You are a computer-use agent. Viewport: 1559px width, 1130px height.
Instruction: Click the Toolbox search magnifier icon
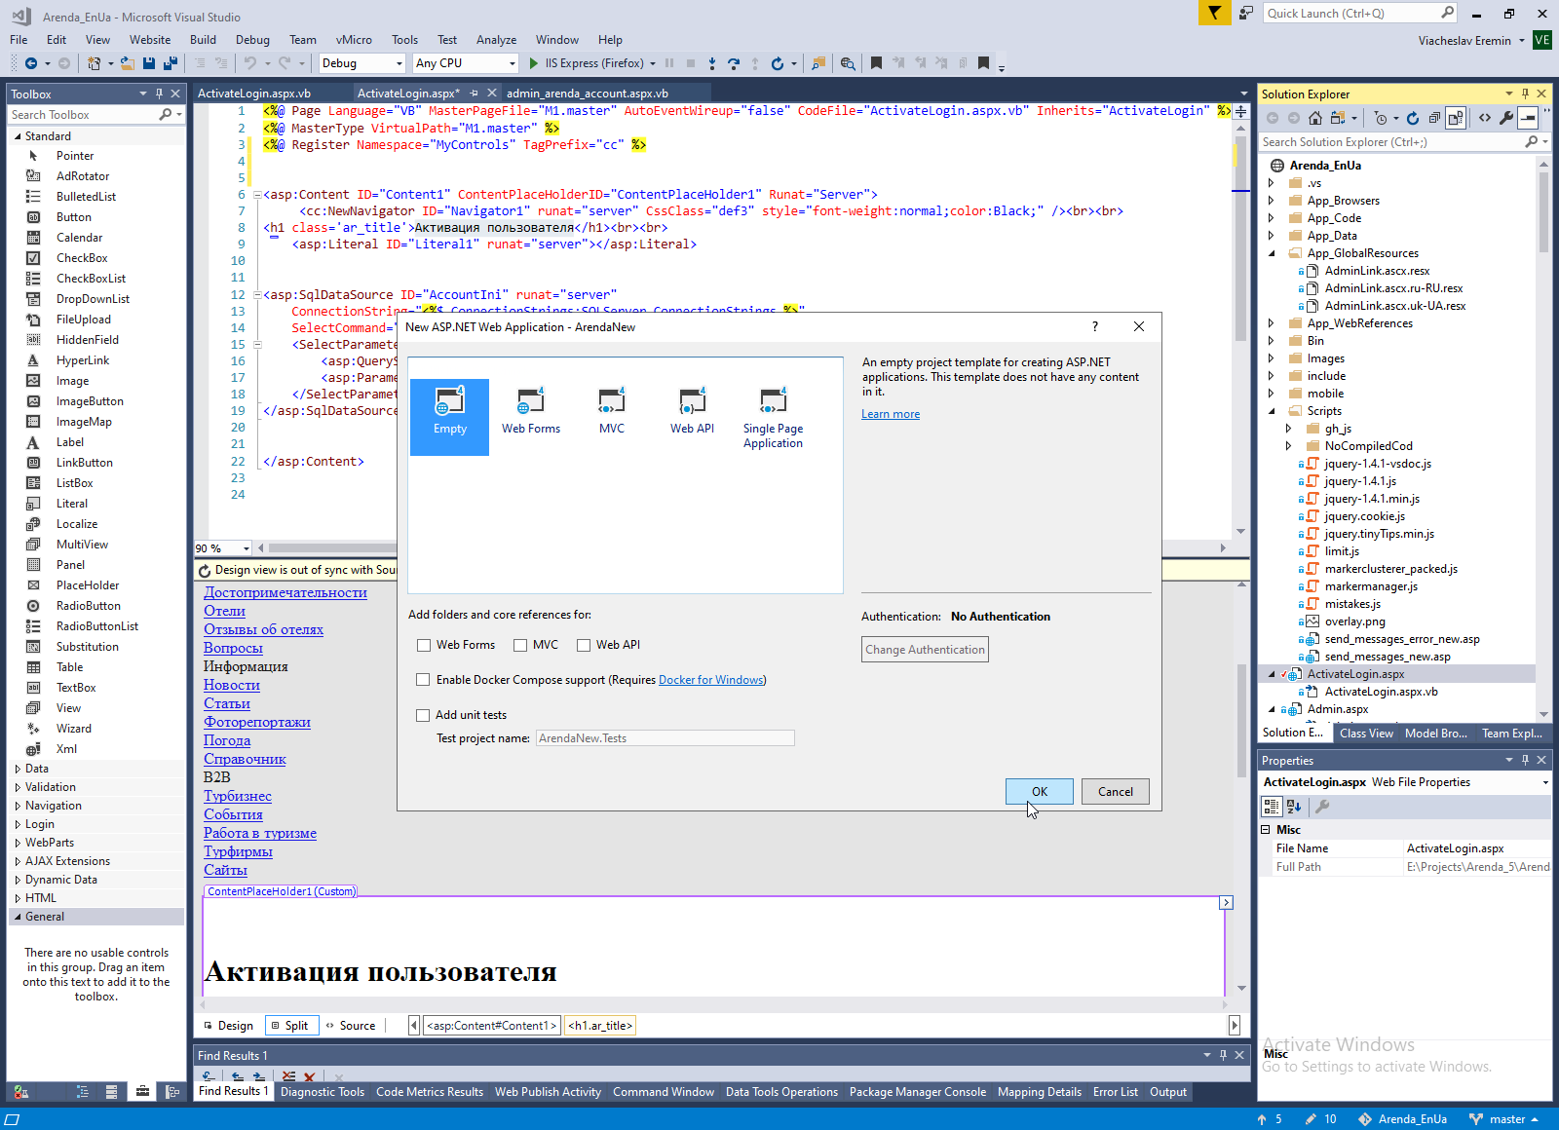pos(166,115)
